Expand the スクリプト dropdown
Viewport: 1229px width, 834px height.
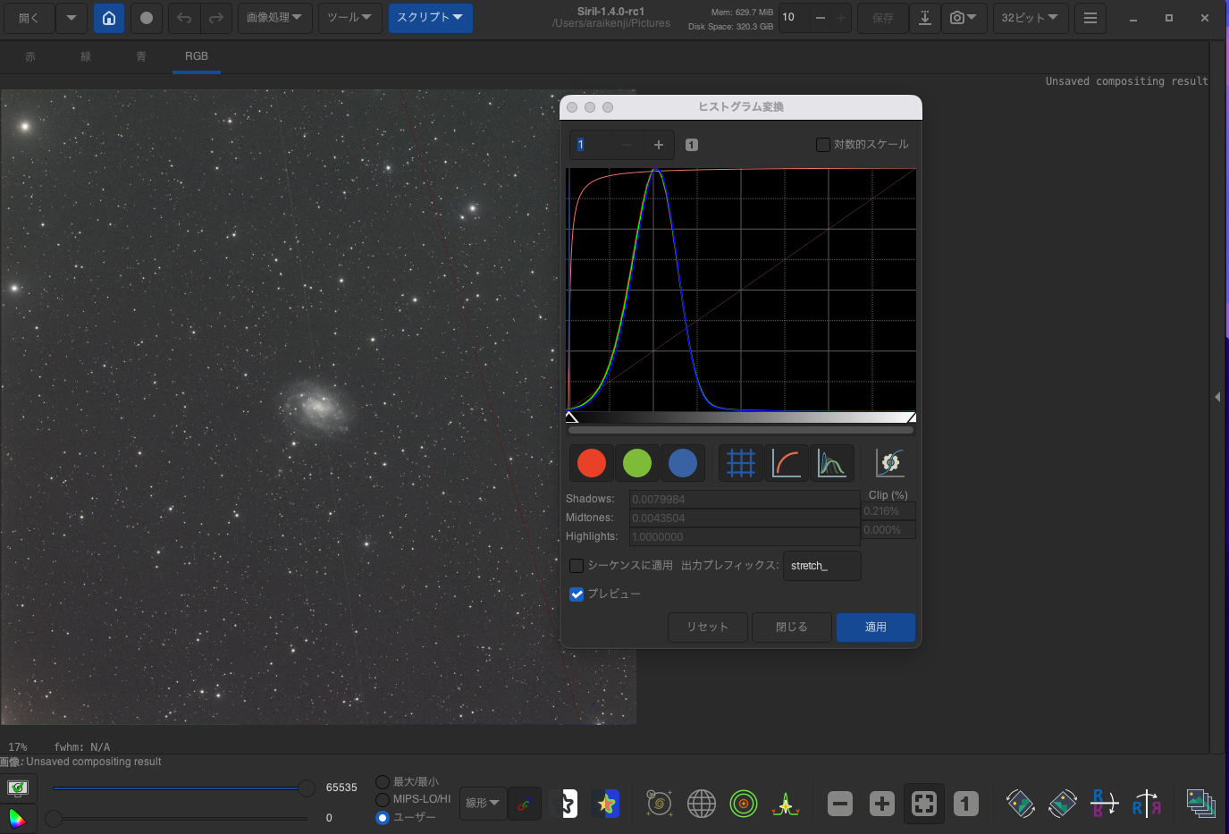click(x=430, y=18)
